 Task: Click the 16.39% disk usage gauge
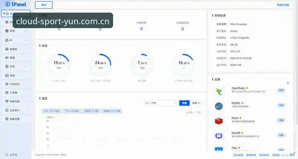coord(184,64)
